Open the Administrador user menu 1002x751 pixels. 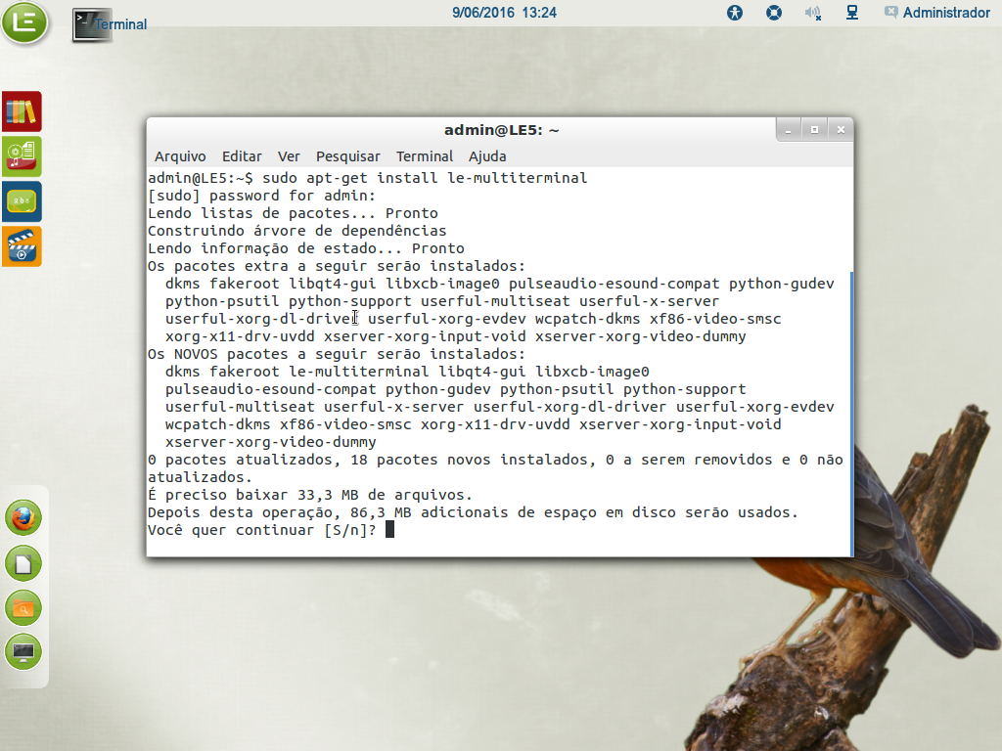(937, 12)
